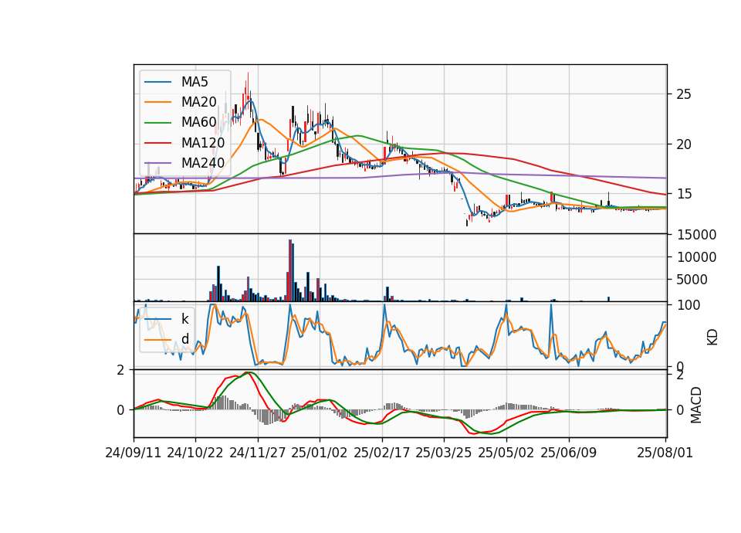Click the 25/03/25 date axis label

(444, 453)
